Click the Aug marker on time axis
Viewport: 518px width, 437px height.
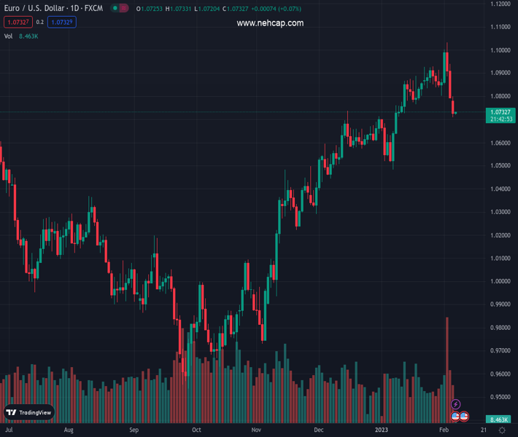coord(69,430)
